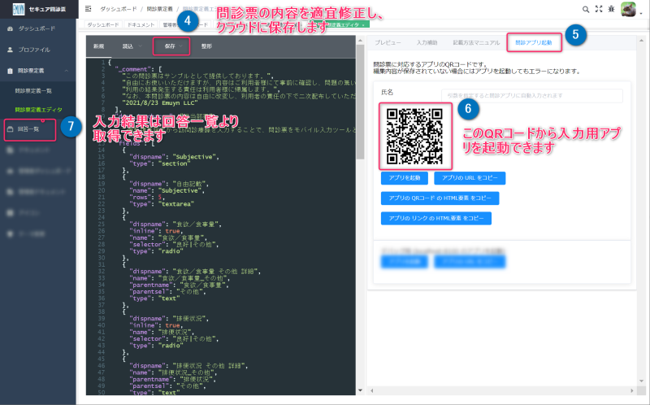Go to ダッシュボード in the sidebar

pos(37,28)
